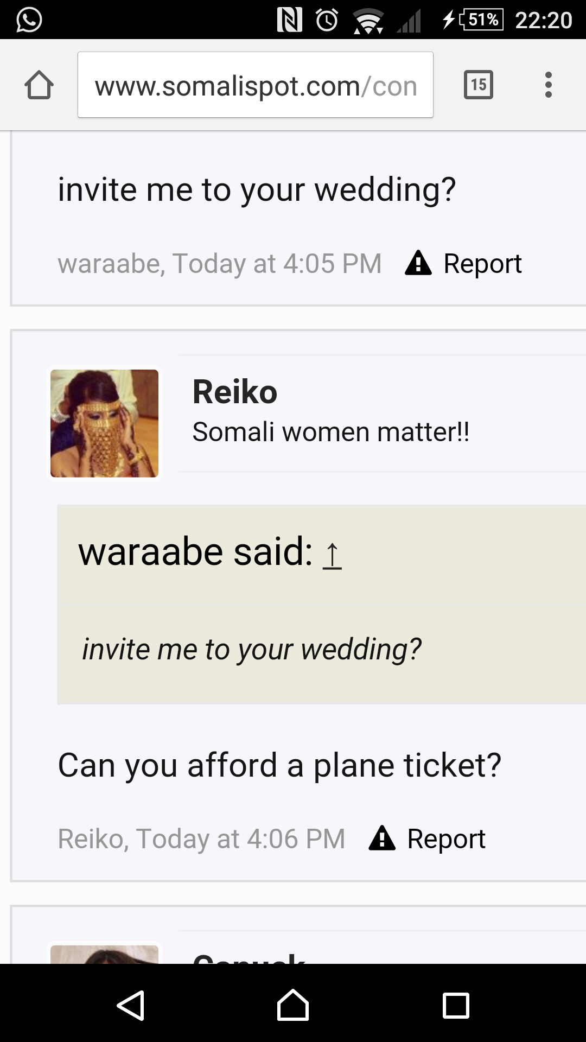Open the tab switcher showing 15 tabs
586x1042 pixels.
479,85
